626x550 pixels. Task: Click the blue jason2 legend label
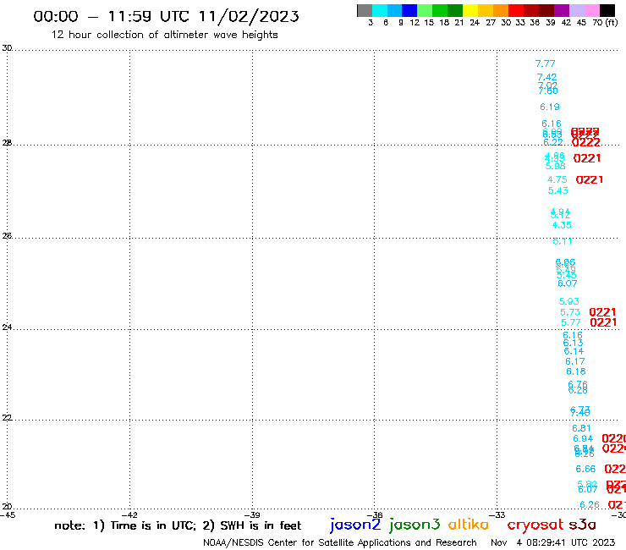355,525
